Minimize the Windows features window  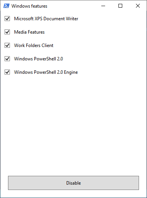pos(103,6)
